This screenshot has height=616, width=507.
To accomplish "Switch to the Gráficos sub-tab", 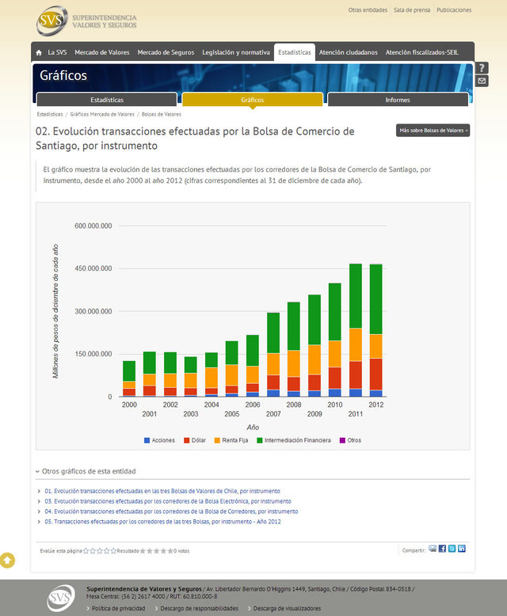I will pyautogui.click(x=253, y=100).
